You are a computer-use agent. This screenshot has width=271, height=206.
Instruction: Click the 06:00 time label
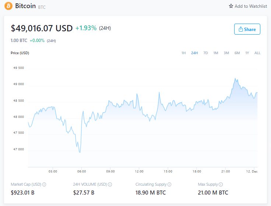click(x=82, y=171)
